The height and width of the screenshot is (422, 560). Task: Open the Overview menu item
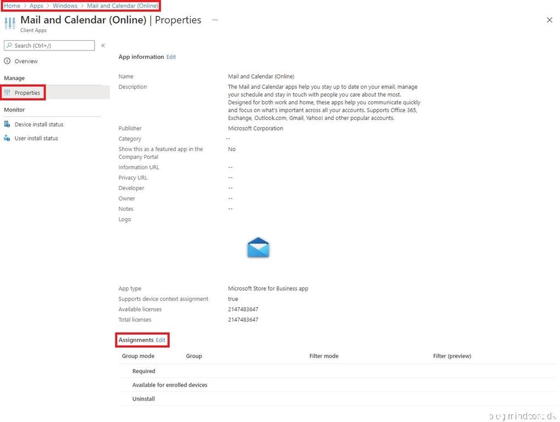tap(26, 61)
